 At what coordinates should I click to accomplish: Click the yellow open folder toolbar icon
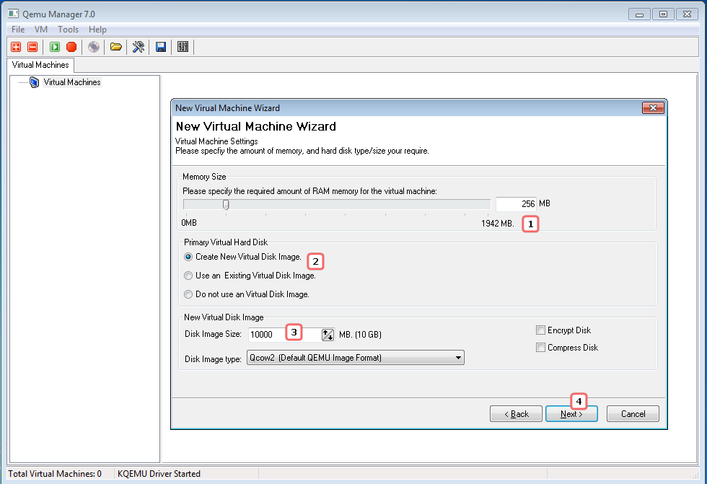(x=116, y=47)
